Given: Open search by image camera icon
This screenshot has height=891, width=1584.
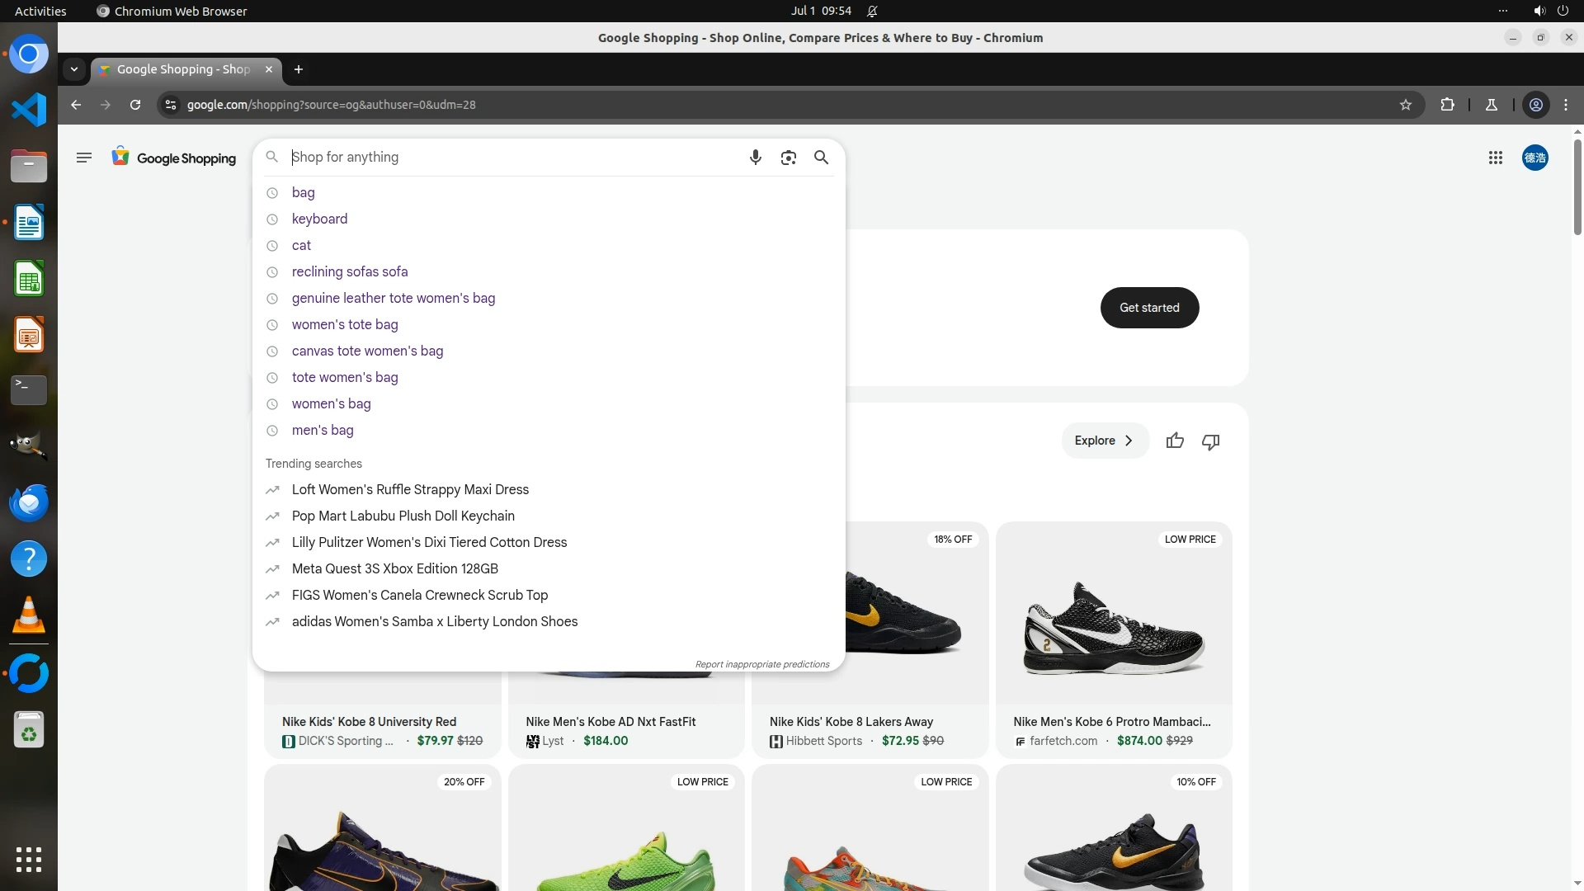Looking at the screenshot, I should [789, 158].
